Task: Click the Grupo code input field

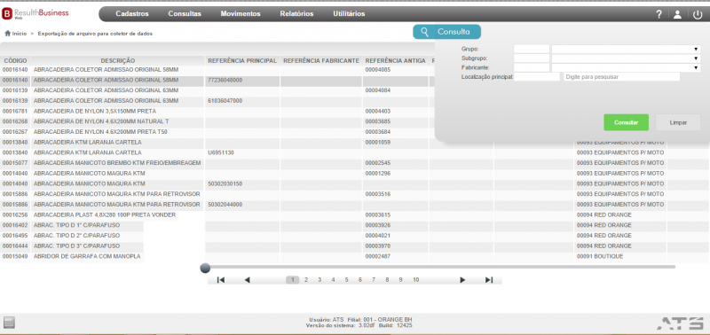Action: (x=532, y=49)
